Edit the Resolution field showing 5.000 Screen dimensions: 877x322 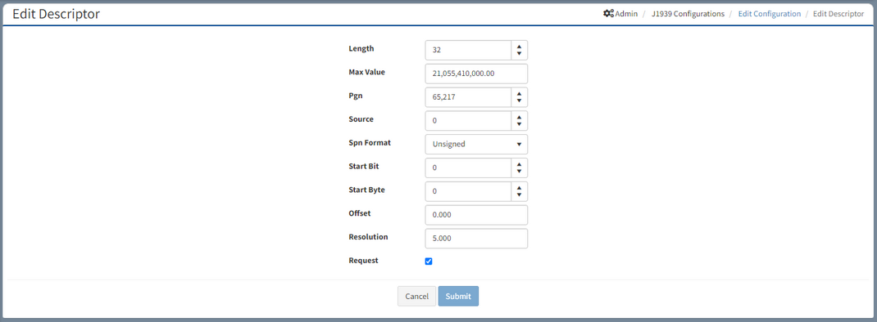[x=476, y=239]
